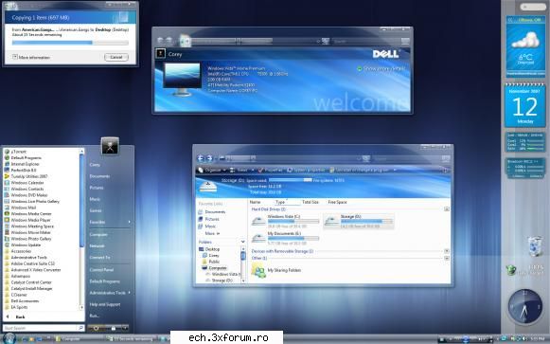Cancel the file copy dialog

[x=116, y=57]
